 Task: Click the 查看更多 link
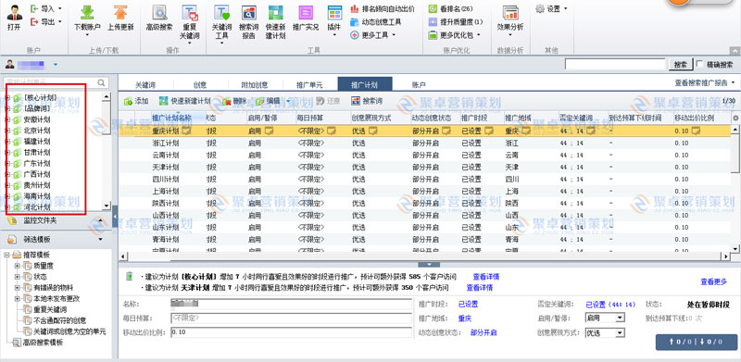(x=713, y=281)
